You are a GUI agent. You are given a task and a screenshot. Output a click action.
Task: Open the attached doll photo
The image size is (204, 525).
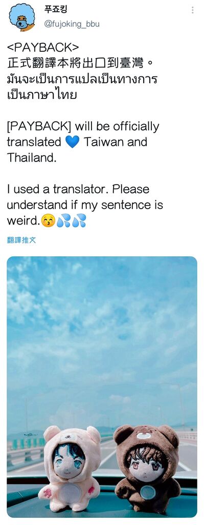point(102,387)
